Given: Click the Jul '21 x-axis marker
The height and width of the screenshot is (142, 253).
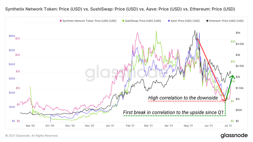Looking at the screenshot, I should pos(228,125).
